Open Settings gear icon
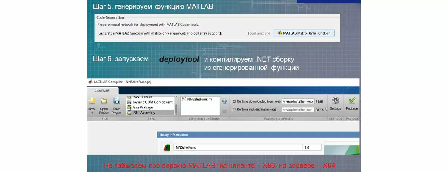This screenshot has width=447, height=172. tap(335, 101)
